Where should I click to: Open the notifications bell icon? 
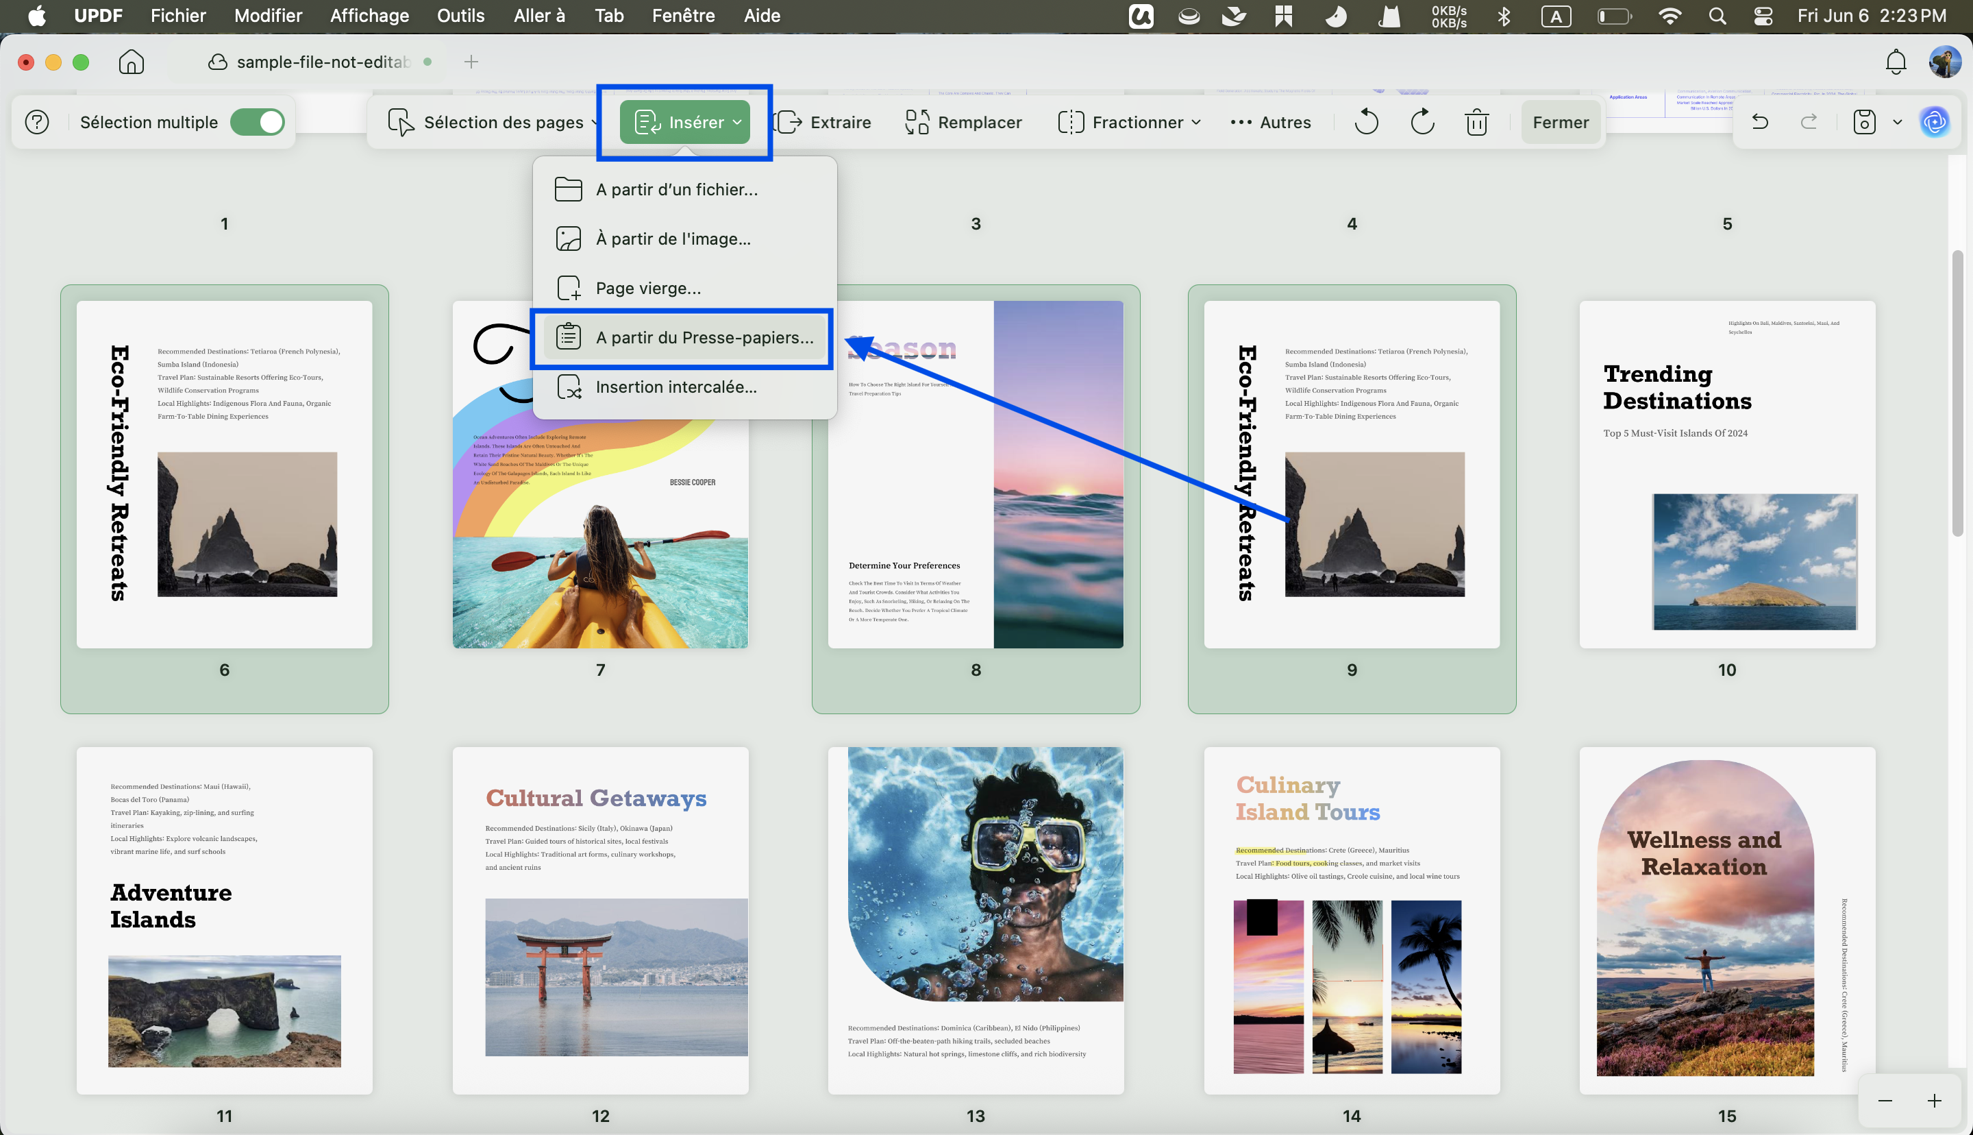click(1895, 62)
